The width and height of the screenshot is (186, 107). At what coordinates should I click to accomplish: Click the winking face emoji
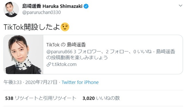pos(65,27)
